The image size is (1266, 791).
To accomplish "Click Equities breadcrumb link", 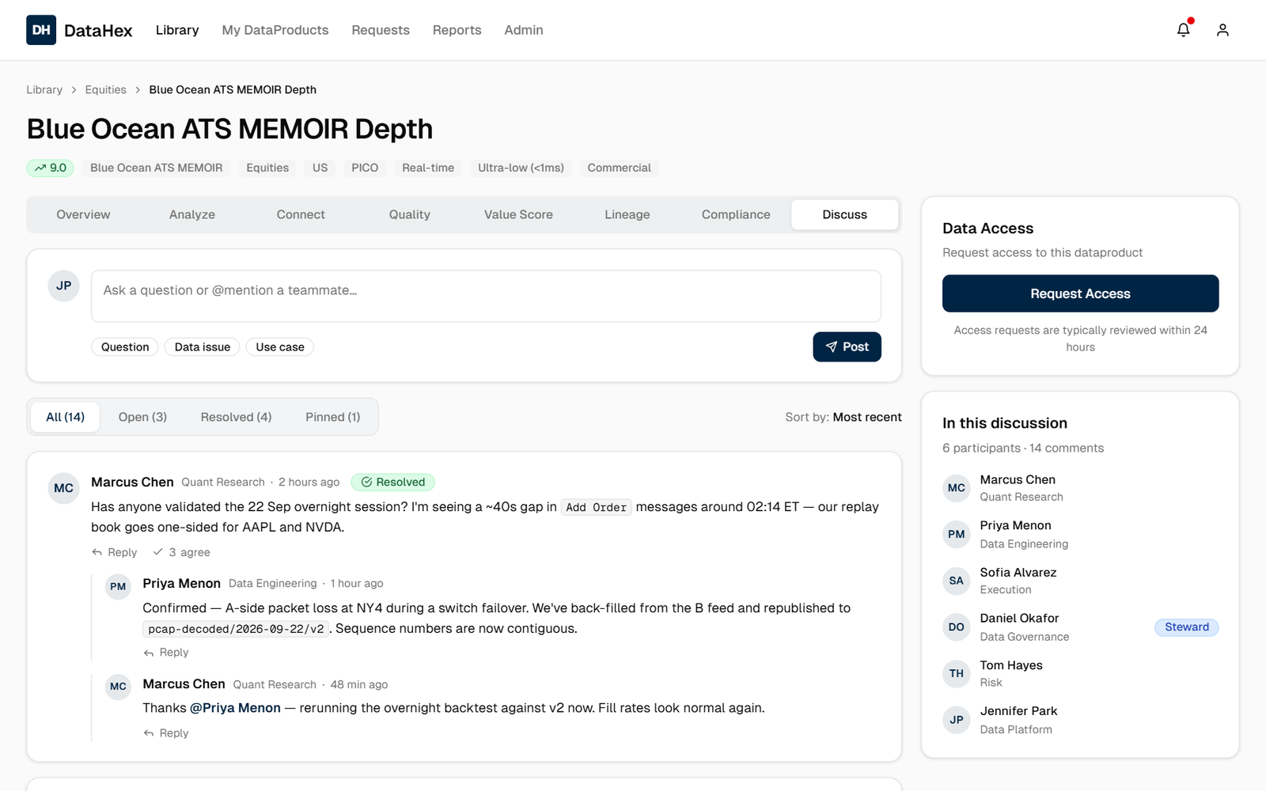I will coord(106,89).
